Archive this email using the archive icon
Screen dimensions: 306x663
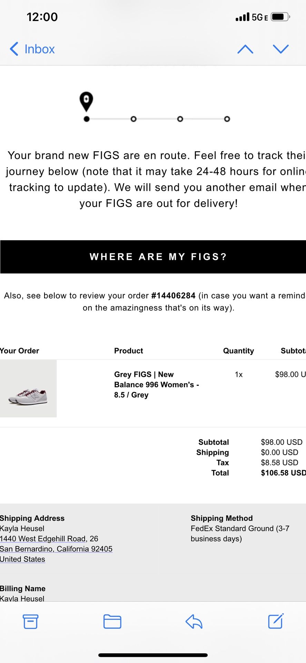click(x=30, y=622)
